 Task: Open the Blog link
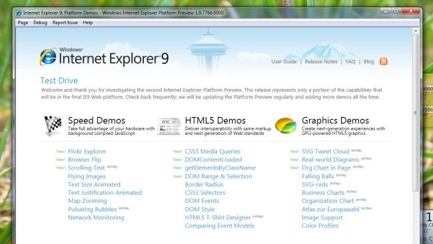(x=368, y=61)
